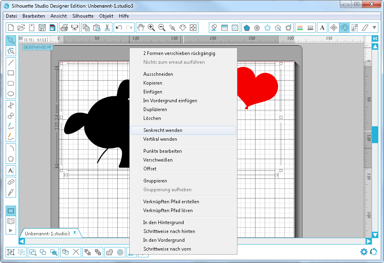Toggle the Design view mode button
384x263 pixels.
(11, 210)
